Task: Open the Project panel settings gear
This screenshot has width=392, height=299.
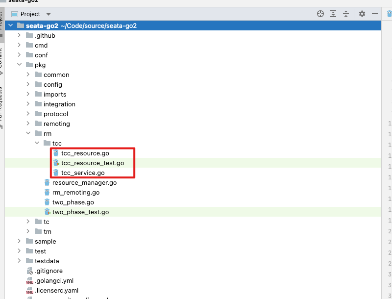Action: click(362, 14)
